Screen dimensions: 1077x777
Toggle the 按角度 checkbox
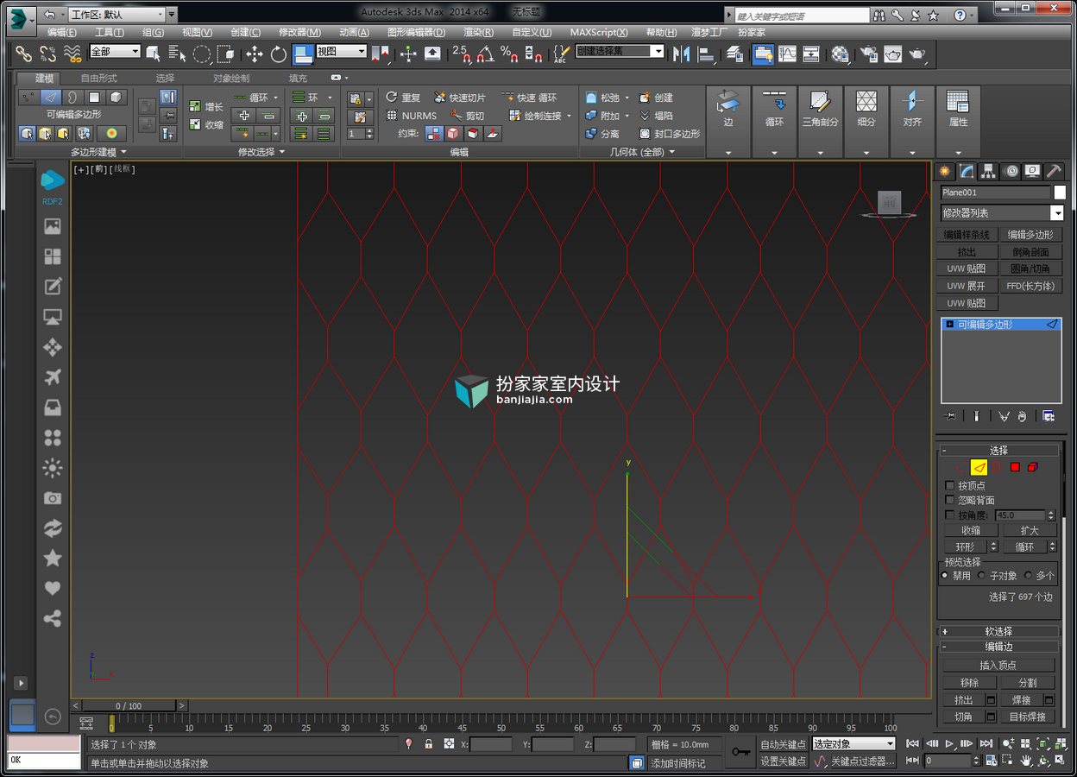950,515
